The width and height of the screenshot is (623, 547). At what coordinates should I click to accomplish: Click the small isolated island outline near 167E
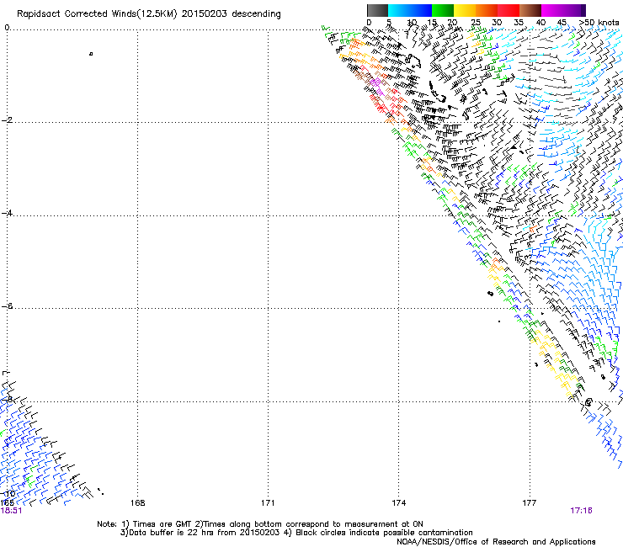point(91,54)
